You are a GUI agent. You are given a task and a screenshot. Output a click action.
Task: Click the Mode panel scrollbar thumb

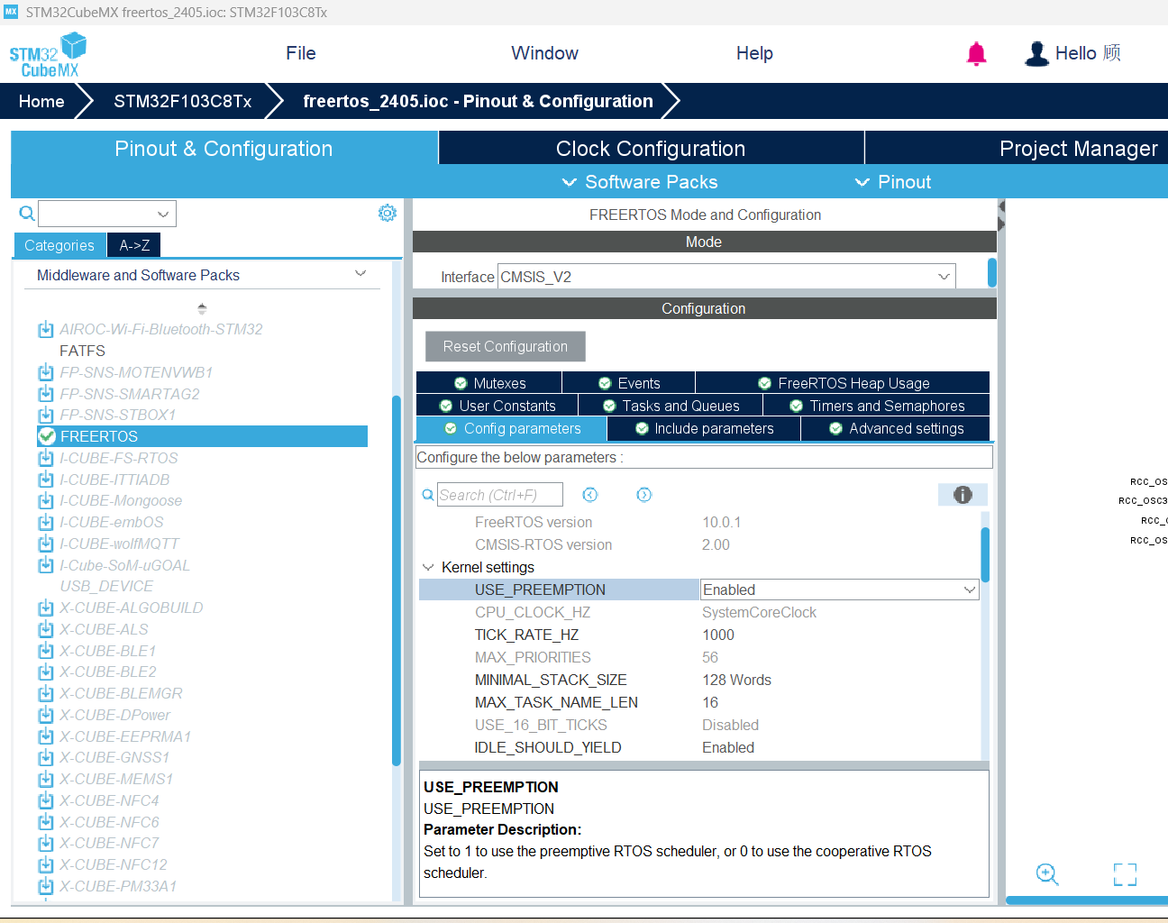pos(992,273)
